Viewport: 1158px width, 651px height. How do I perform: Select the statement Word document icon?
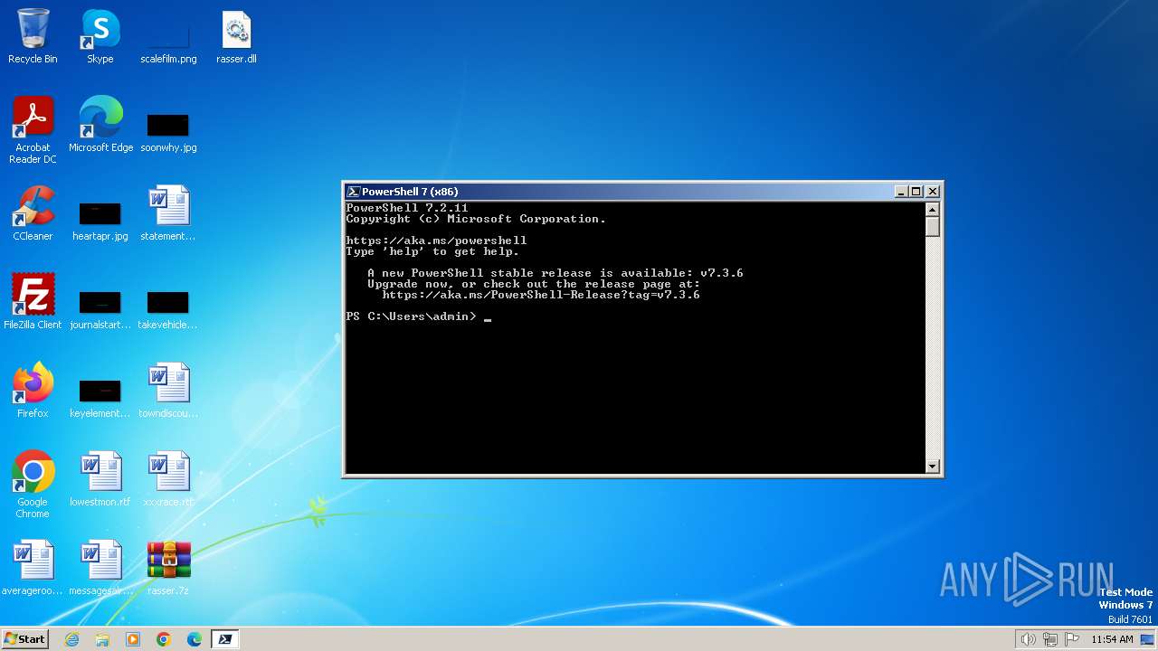[x=168, y=213]
